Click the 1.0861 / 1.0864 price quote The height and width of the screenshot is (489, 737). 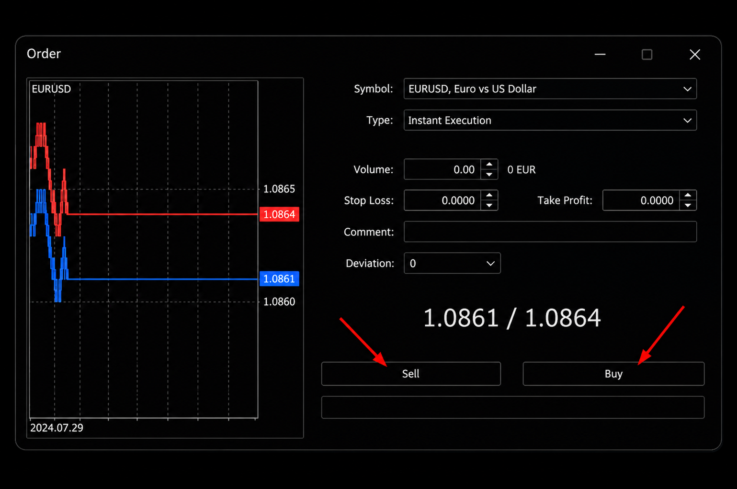[512, 318]
